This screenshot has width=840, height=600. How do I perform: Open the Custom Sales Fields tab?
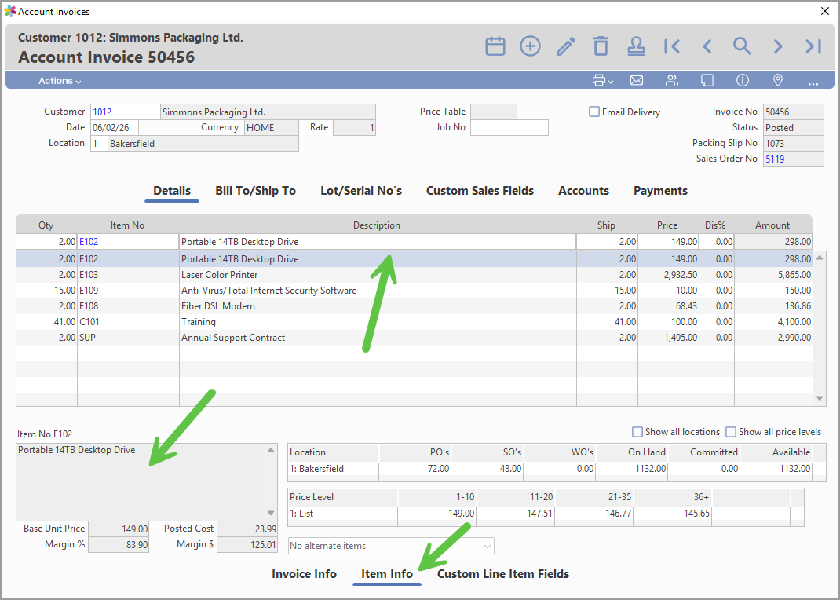pyautogui.click(x=480, y=192)
